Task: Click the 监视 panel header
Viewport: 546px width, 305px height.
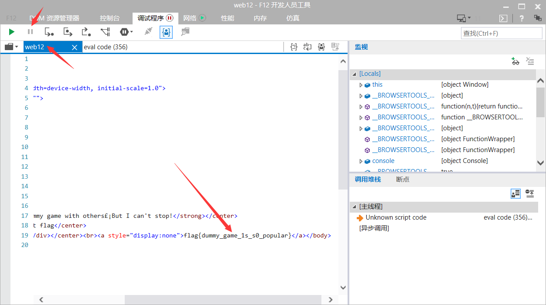Action: [x=362, y=47]
